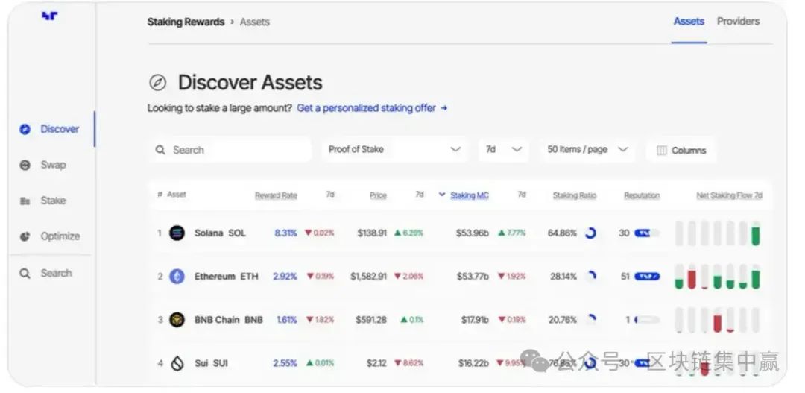Viewport: 805px width, 393px height.
Task: Sort by Net Staking Flow 7d header
Action: point(729,195)
